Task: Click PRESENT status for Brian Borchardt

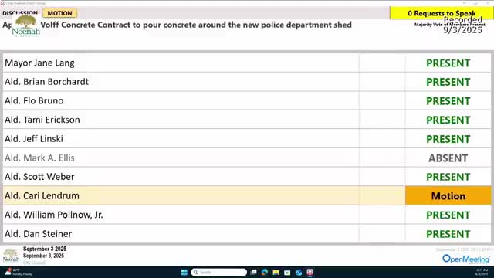Action: (448, 82)
